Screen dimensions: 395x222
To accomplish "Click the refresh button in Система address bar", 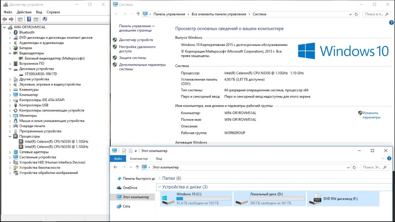I will point(356,14).
